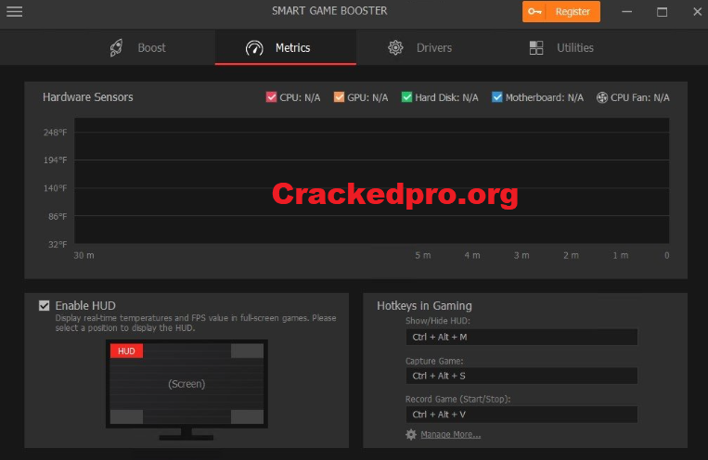Click the Hotkeys in Gaming heading
708x460 pixels.
click(x=424, y=306)
